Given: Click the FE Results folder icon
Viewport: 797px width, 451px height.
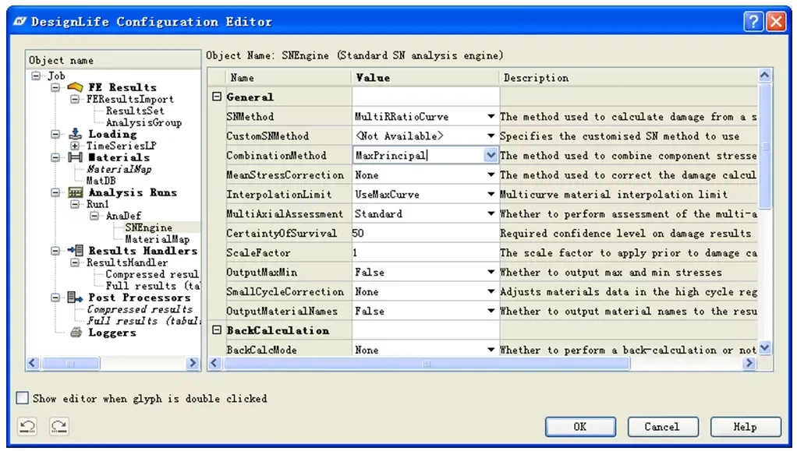Looking at the screenshot, I should [x=75, y=86].
